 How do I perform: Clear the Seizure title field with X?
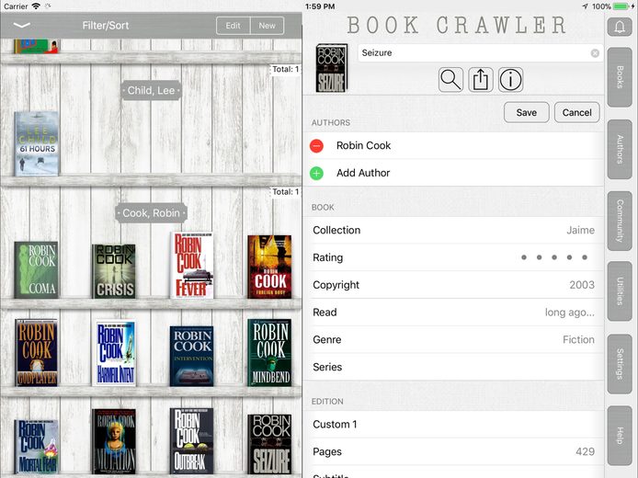coord(595,53)
